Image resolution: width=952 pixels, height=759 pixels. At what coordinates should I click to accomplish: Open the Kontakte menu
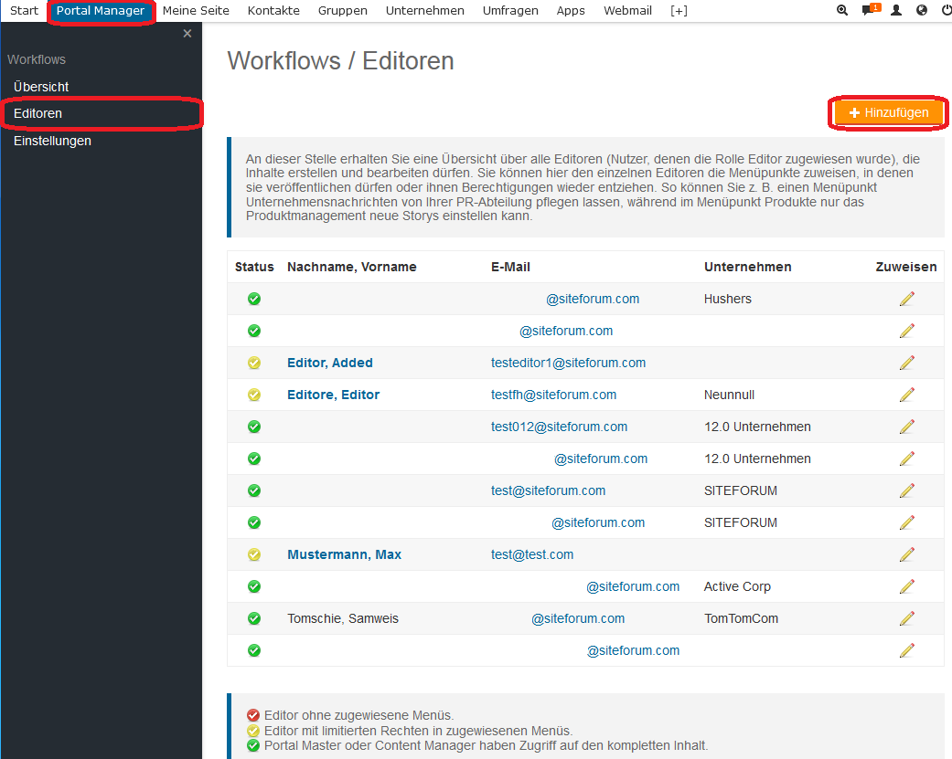(273, 10)
